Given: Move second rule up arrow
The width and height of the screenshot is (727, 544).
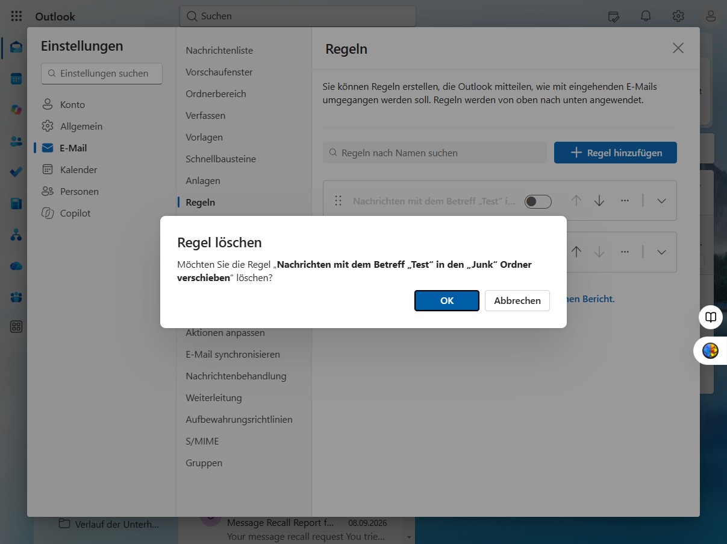Looking at the screenshot, I should 576,252.
